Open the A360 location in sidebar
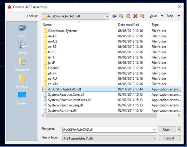The width and height of the screenshot is (187, 147). pos(22,31)
